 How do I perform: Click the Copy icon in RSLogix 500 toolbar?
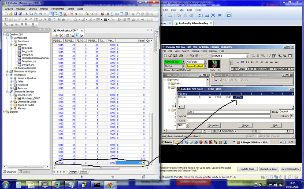coord(192,56)
